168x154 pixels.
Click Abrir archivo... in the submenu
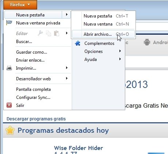click(x=103, y=34)
